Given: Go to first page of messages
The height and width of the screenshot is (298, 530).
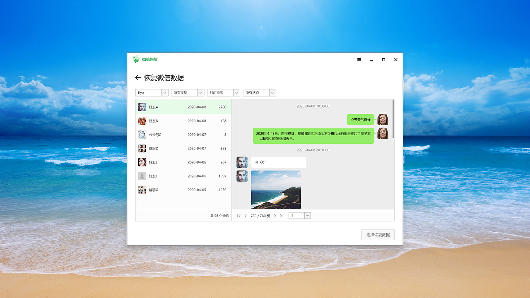Looking at the screenshot, I should [238, 216].
